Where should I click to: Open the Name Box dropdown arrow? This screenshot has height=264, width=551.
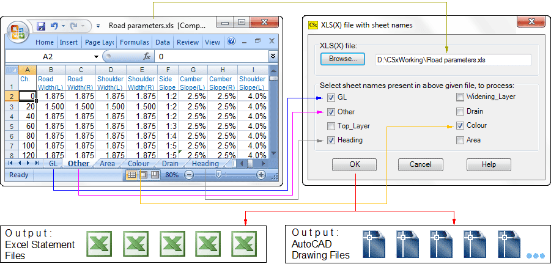tap(97, 56)
